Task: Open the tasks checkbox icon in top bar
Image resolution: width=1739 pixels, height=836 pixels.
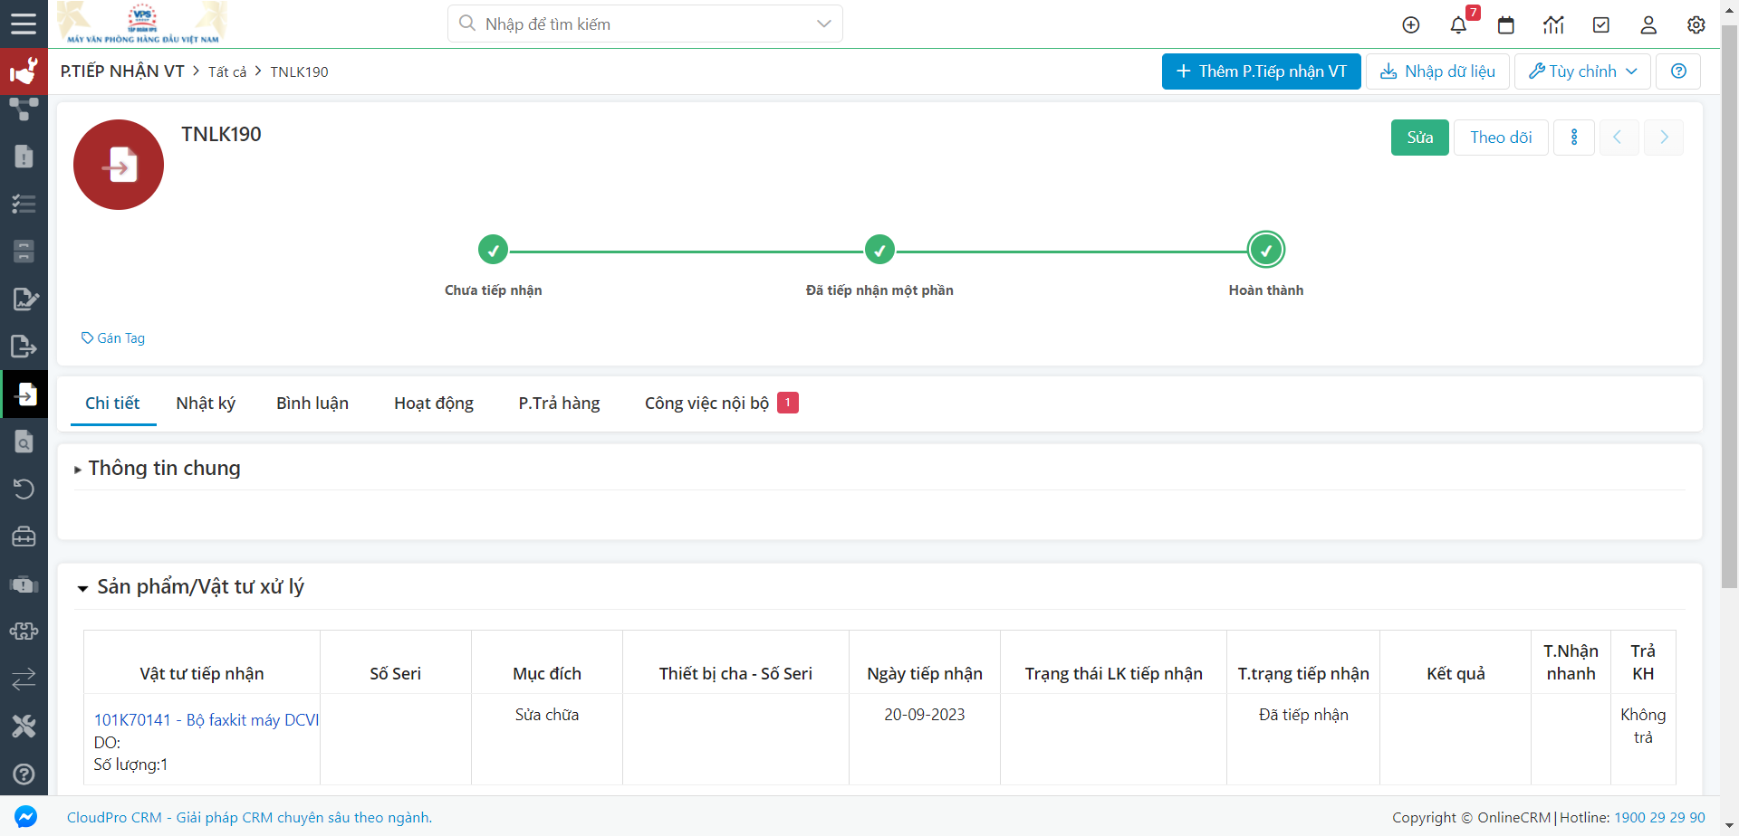Action: [x=1601, y=25]
